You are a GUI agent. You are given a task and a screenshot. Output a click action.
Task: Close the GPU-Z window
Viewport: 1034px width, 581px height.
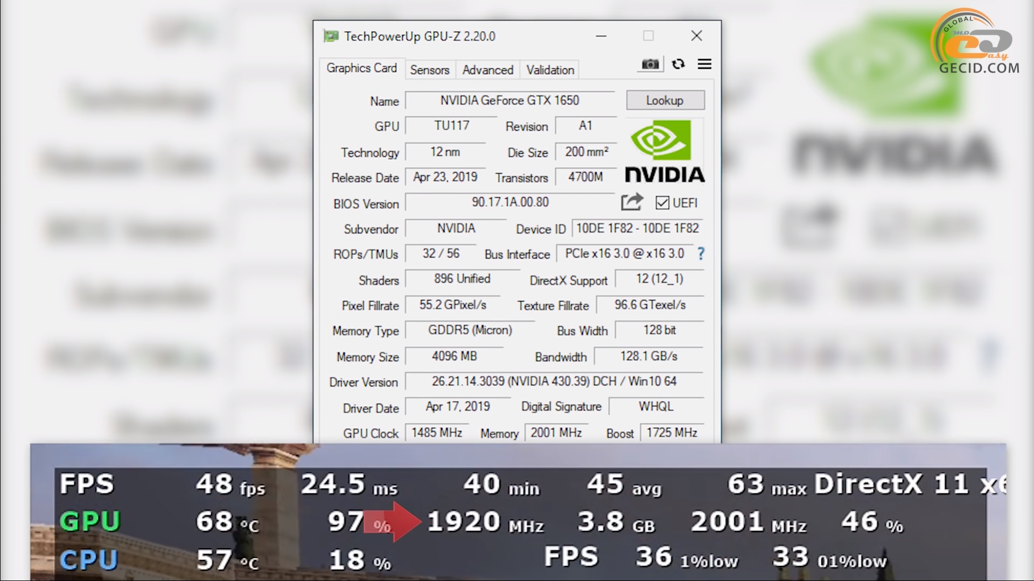[x=696, y=36]
